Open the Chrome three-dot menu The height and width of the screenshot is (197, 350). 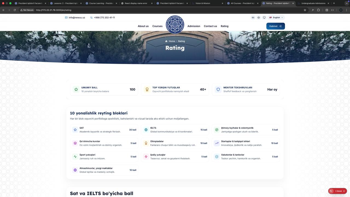[x=347, y=10]
